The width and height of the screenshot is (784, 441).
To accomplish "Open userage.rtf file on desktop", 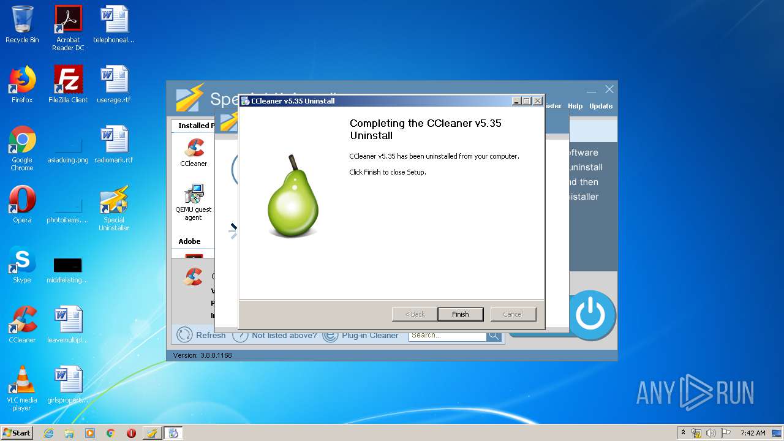I will 114,85.
